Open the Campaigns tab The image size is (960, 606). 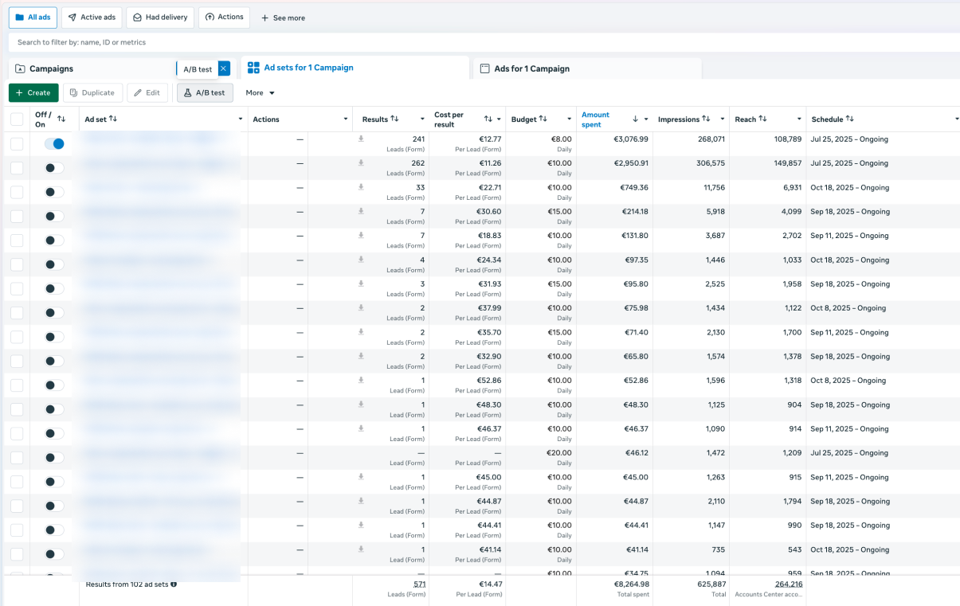click(52, 68)
